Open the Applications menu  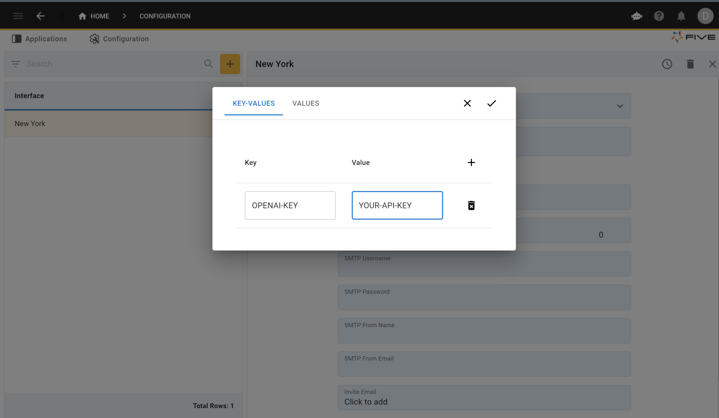[x=39, y=39]
